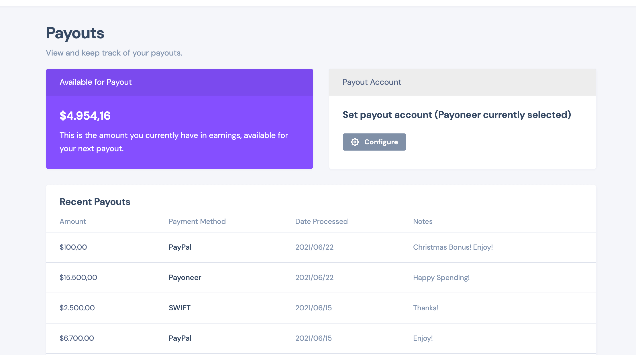The image size is (636, 355).
Task: Click the Set payout account heading text
Action: tap(457, 115)
